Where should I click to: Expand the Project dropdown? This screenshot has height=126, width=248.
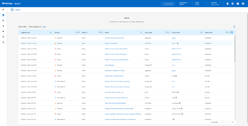point(205,3)
